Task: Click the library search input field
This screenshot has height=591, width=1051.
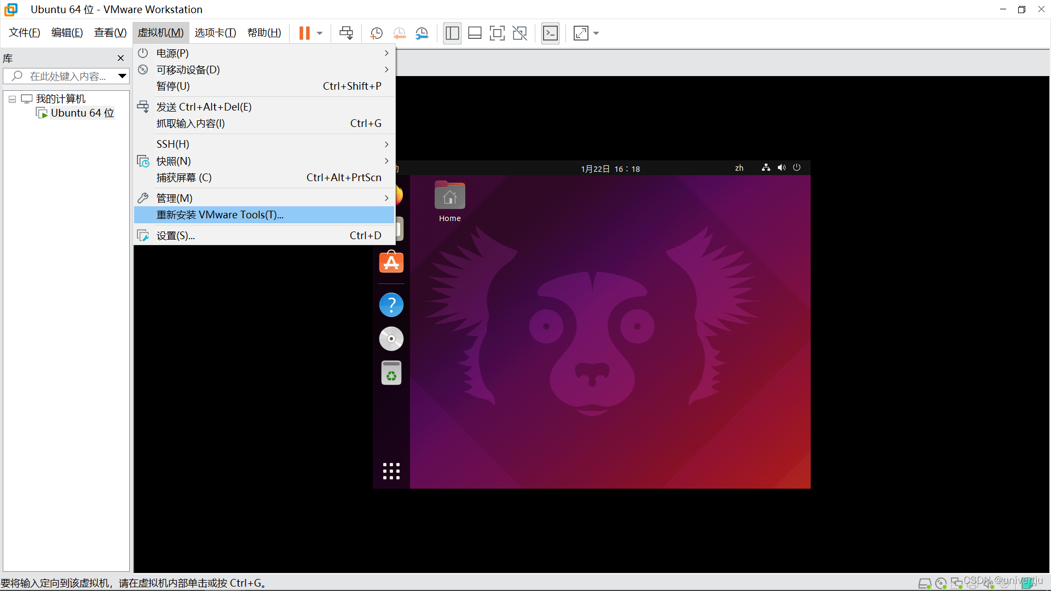Action: [66, 76]
